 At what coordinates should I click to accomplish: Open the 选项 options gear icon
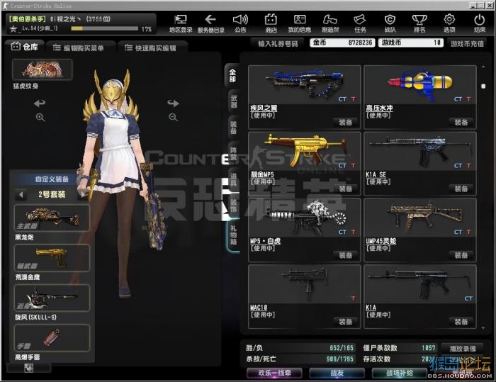click(449, 23)
